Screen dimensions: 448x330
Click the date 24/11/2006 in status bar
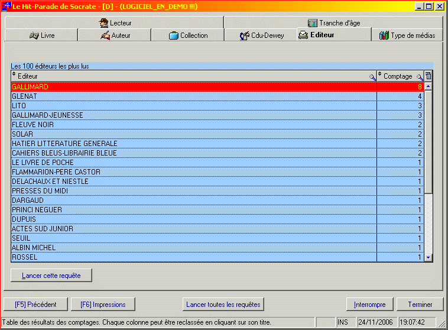click(x=376, y=322)
